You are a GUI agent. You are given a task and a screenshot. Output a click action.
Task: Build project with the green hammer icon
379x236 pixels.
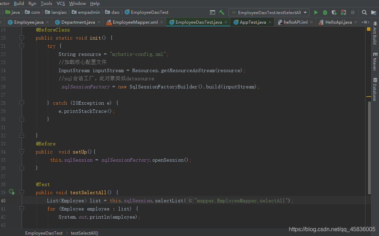[x=221, y=12]
